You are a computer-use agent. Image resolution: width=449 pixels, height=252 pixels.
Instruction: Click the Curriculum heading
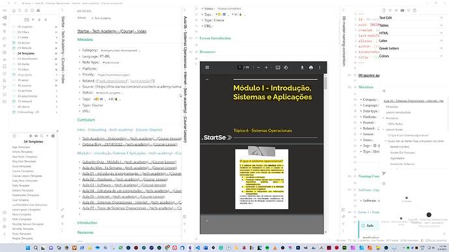click(86, 120)
